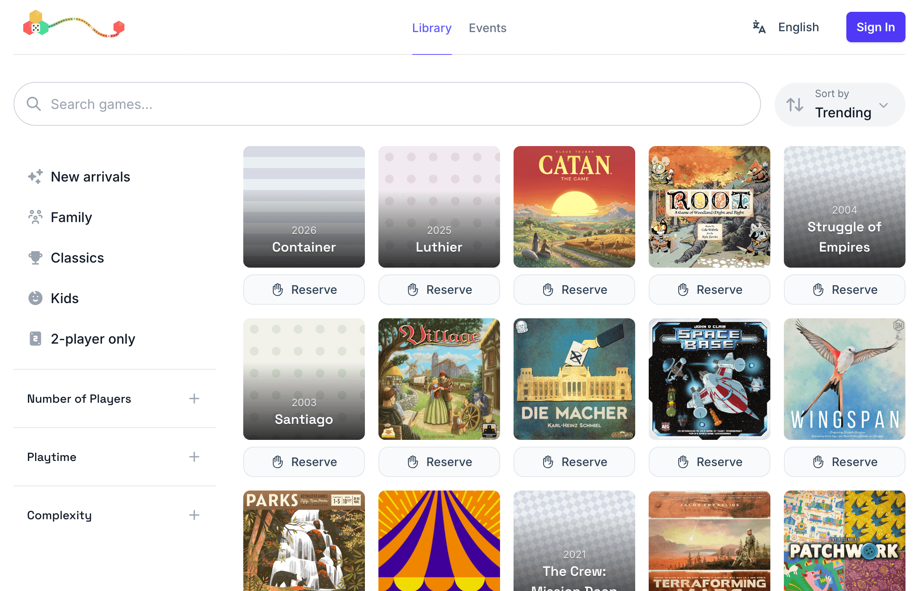Reserve the Space Base game
The width and height of the screenshot is (919, 591).
click(x=710, y=462)
